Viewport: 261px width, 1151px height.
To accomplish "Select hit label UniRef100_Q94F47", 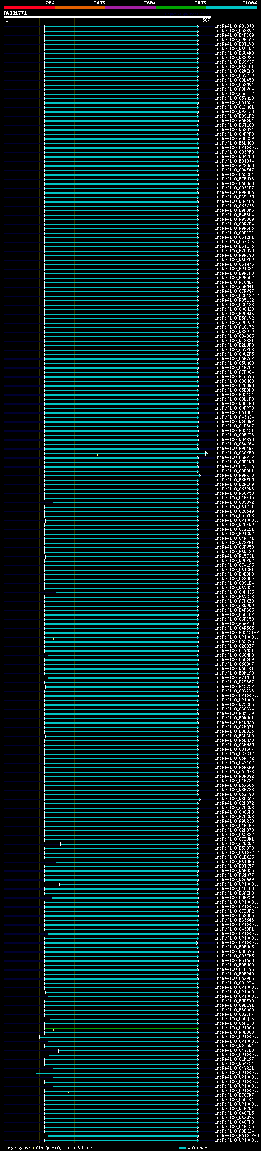I will tap(234, 170).
